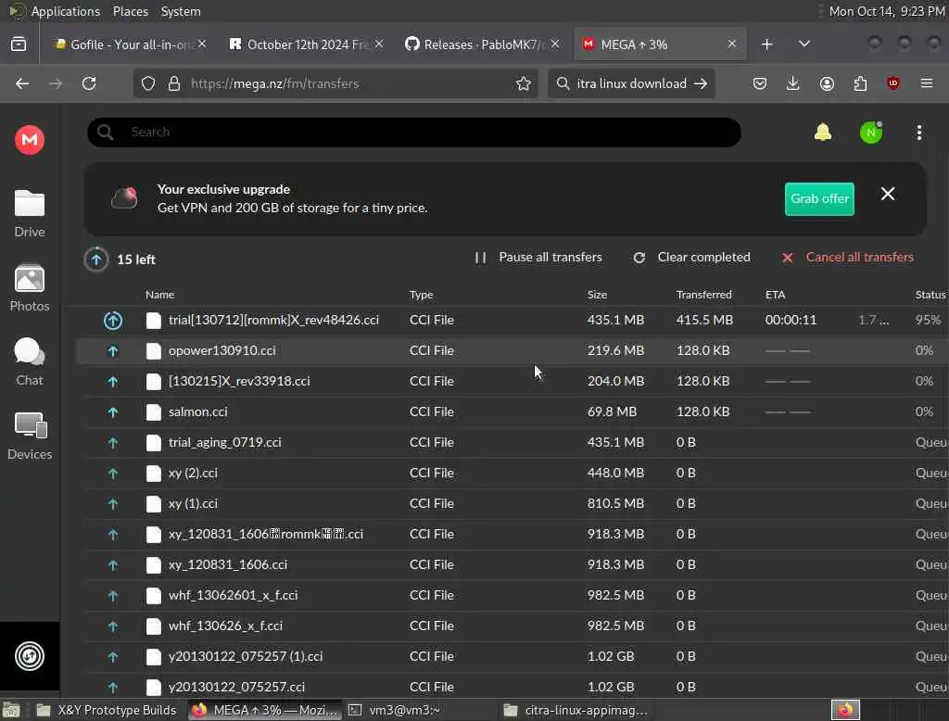
Task: Open the MEGA logo home icon
Action: click(29, 140)
